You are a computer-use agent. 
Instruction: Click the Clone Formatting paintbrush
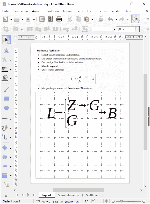100,19
